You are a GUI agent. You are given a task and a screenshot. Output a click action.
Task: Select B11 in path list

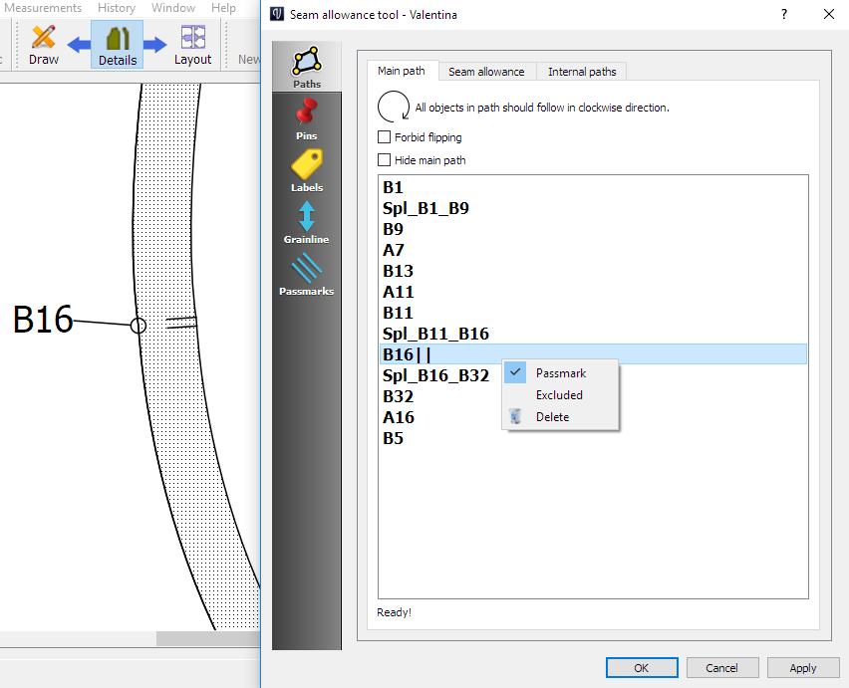[x=593, y=313]
